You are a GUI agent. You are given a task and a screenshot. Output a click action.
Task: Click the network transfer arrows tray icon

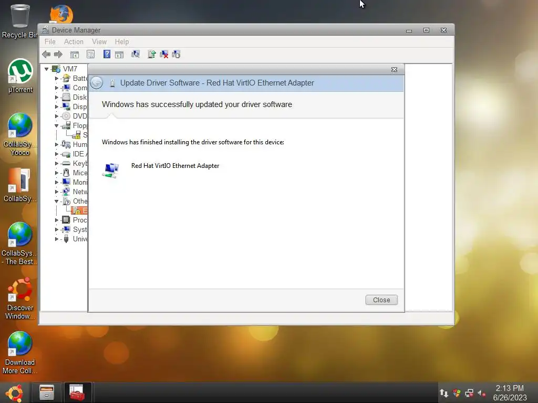pos(444,393)
